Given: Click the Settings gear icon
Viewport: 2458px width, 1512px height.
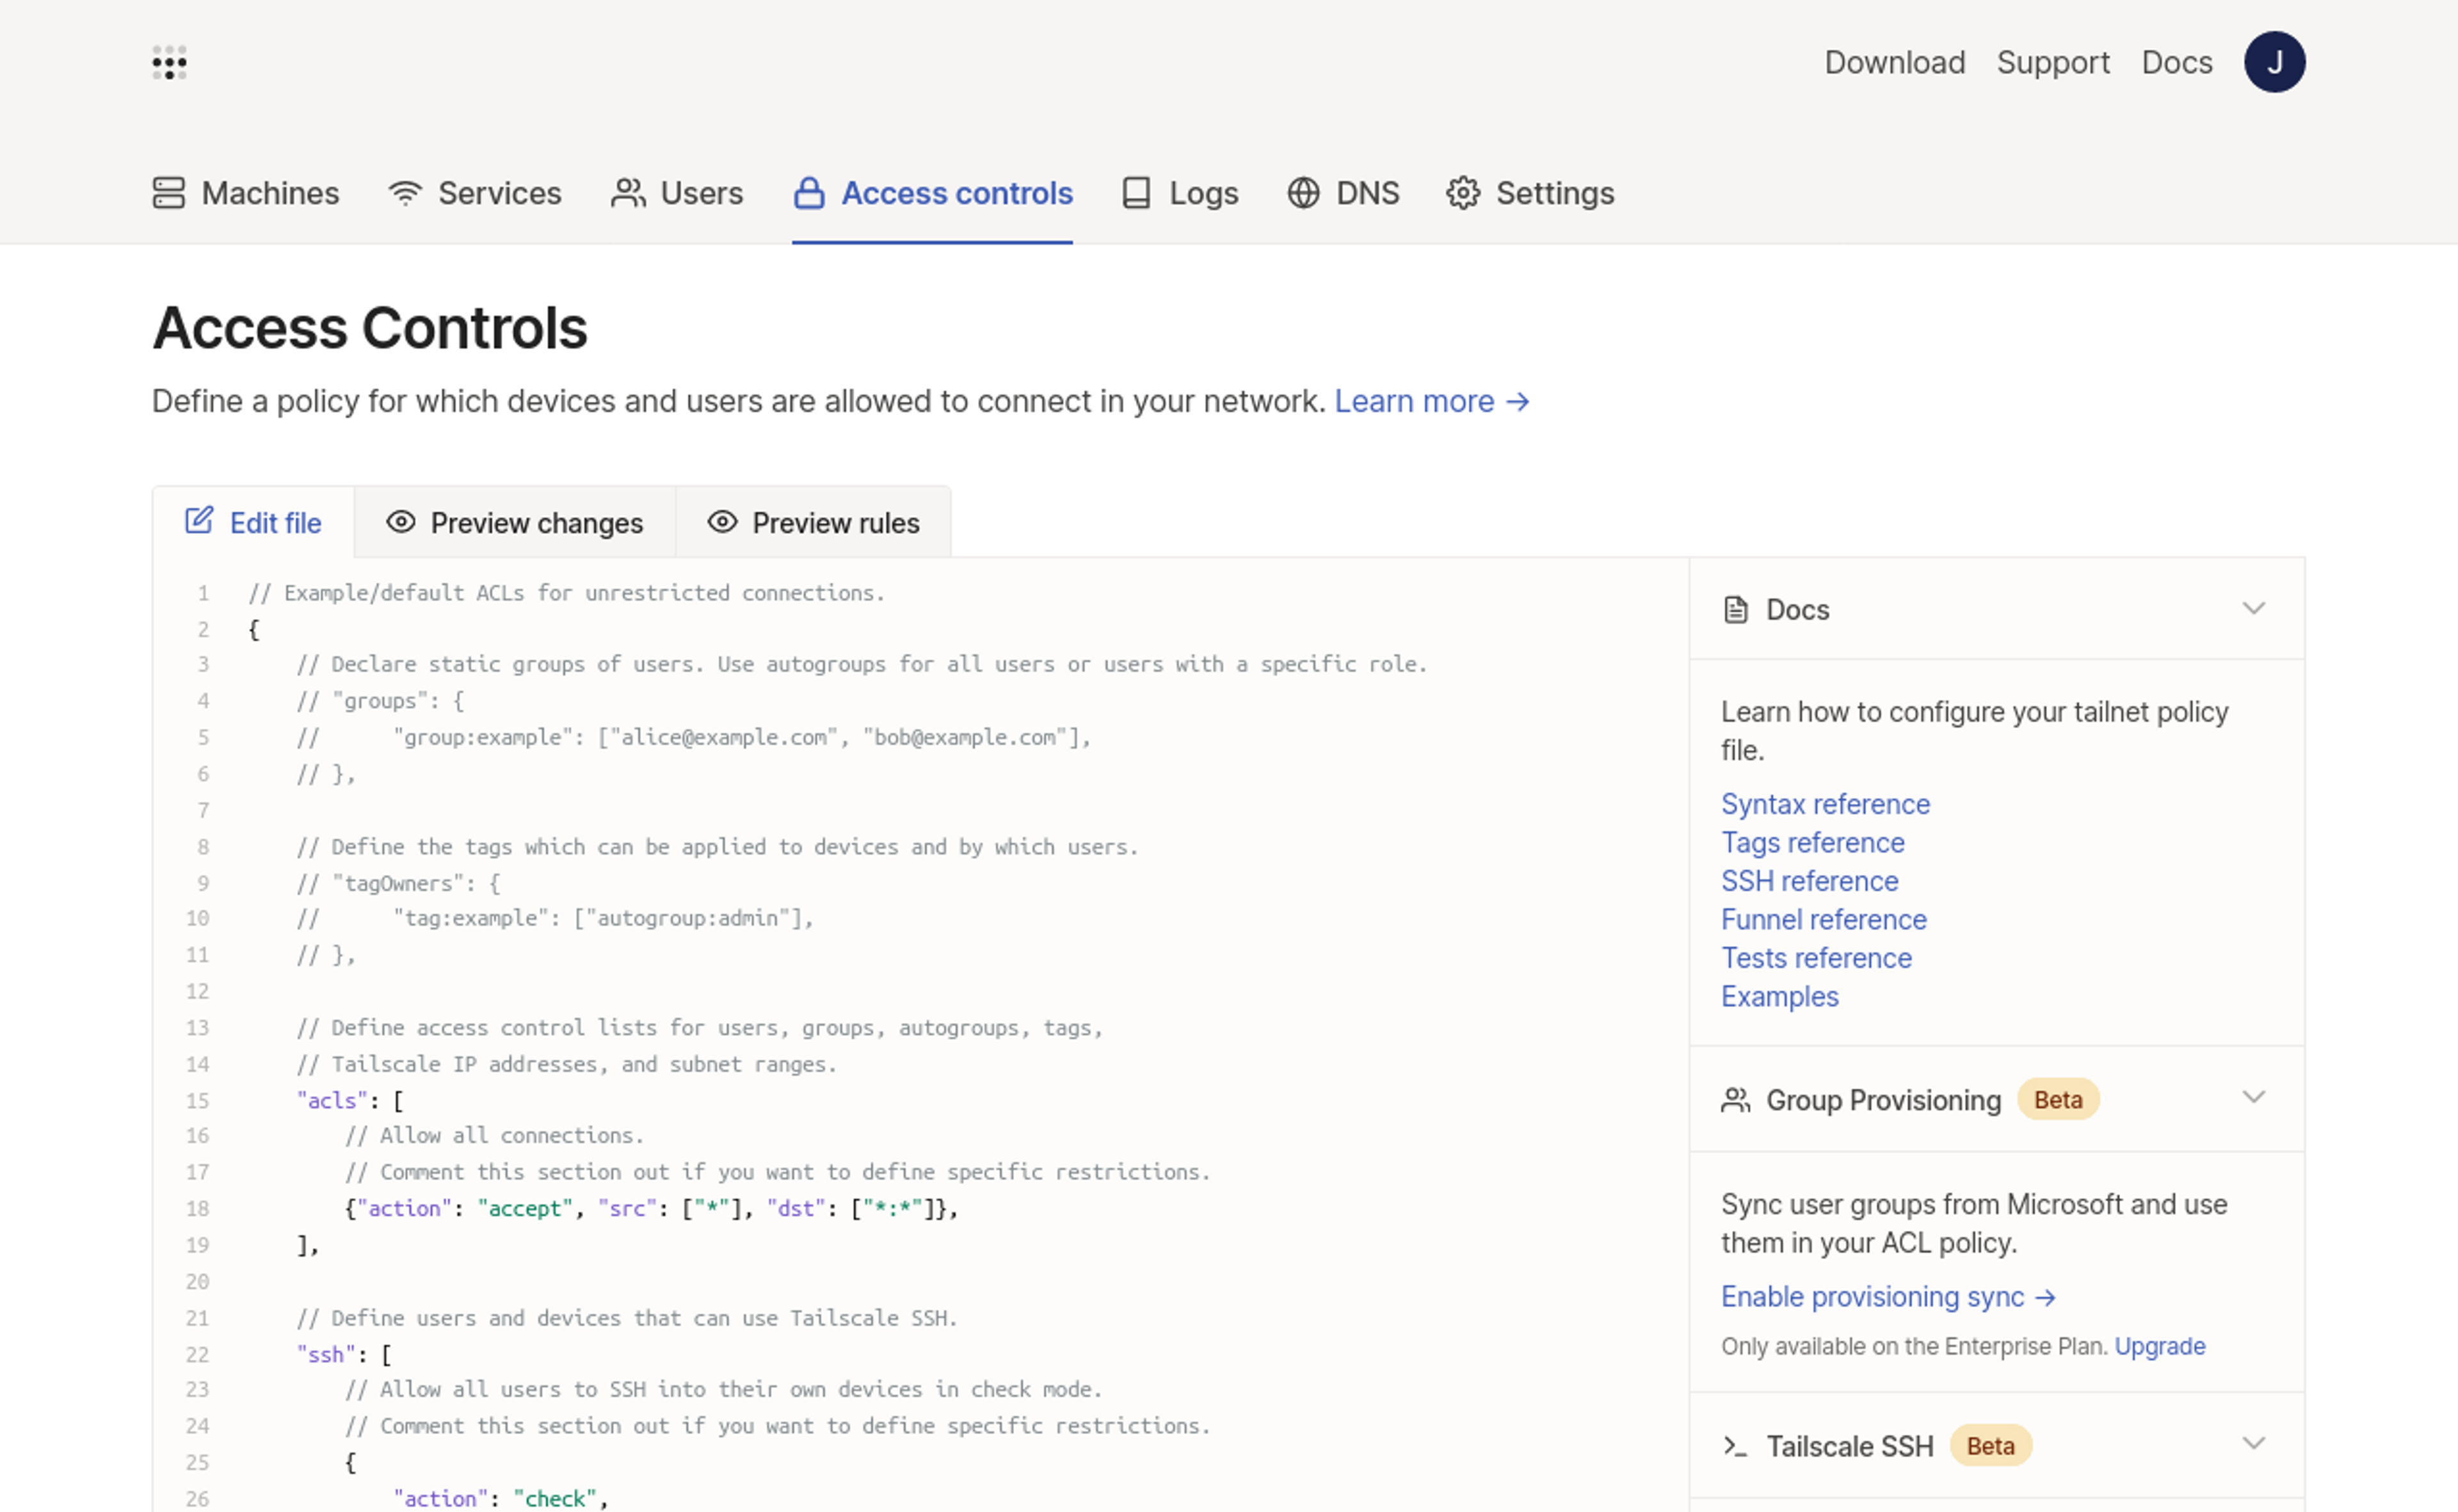Looking at the screenshot, I should pos(1463,193).
